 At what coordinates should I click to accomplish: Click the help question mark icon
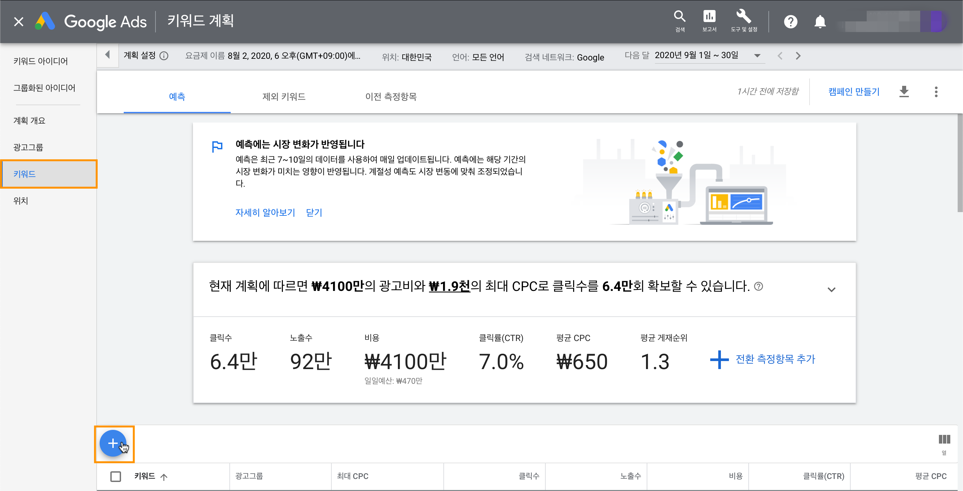point(790,22)
